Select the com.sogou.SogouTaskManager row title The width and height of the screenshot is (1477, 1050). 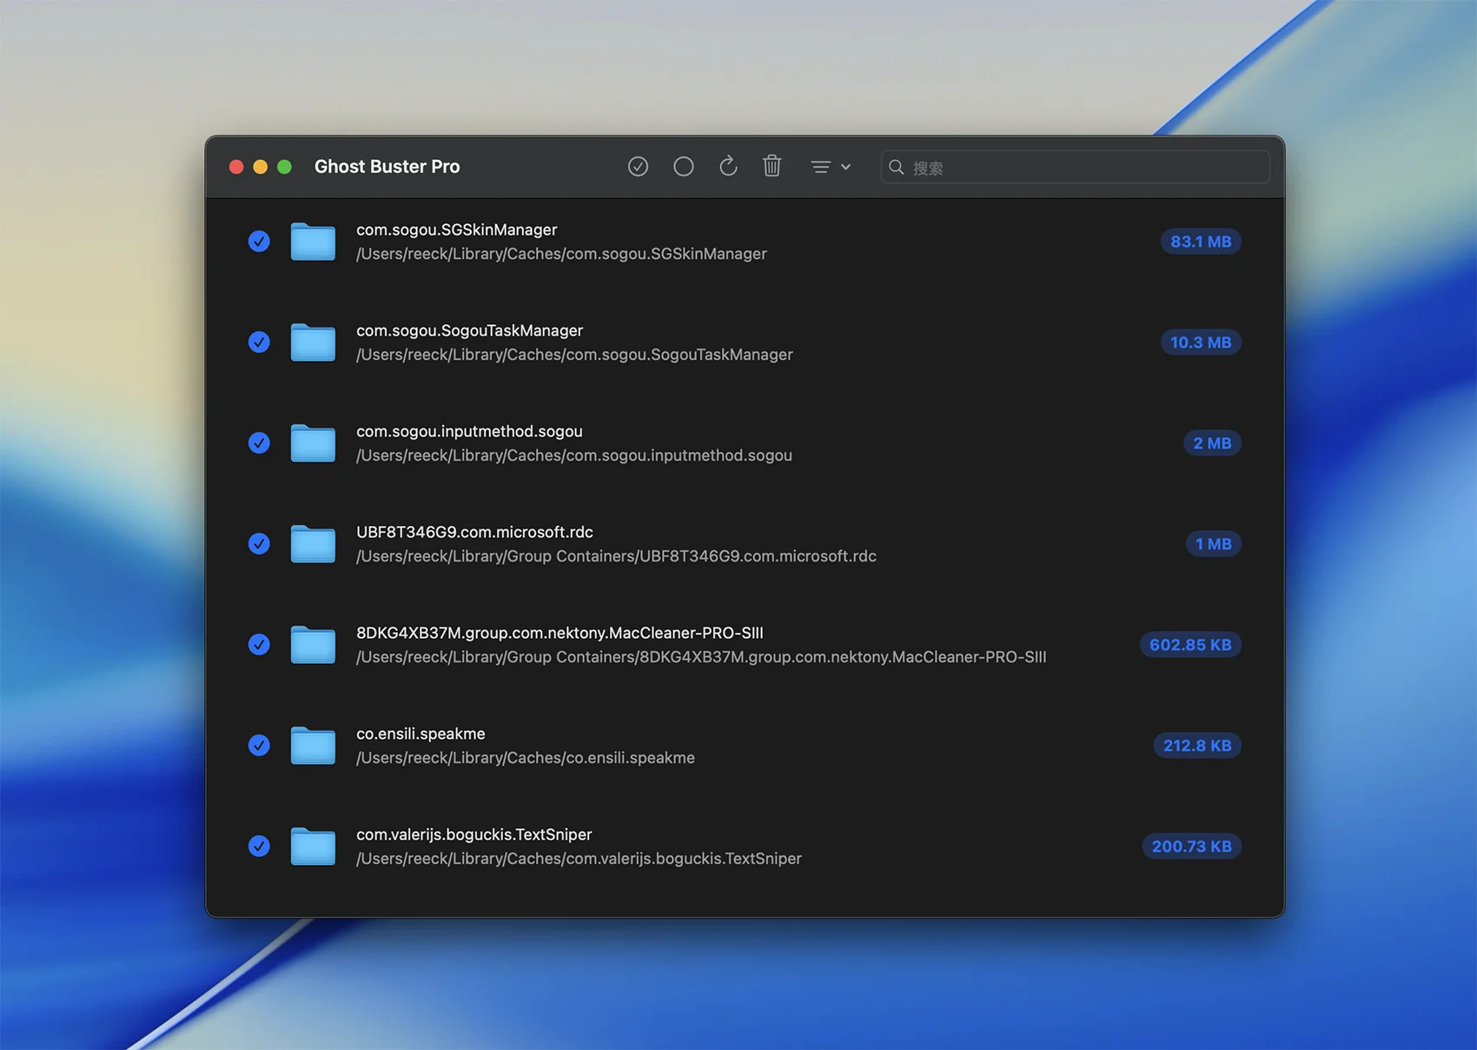(x=469, y=330)
